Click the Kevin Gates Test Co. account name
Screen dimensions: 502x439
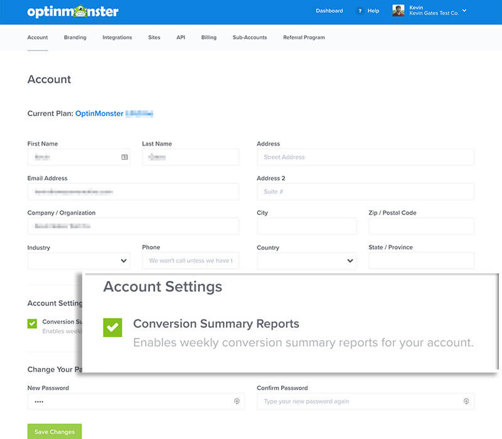434,13
